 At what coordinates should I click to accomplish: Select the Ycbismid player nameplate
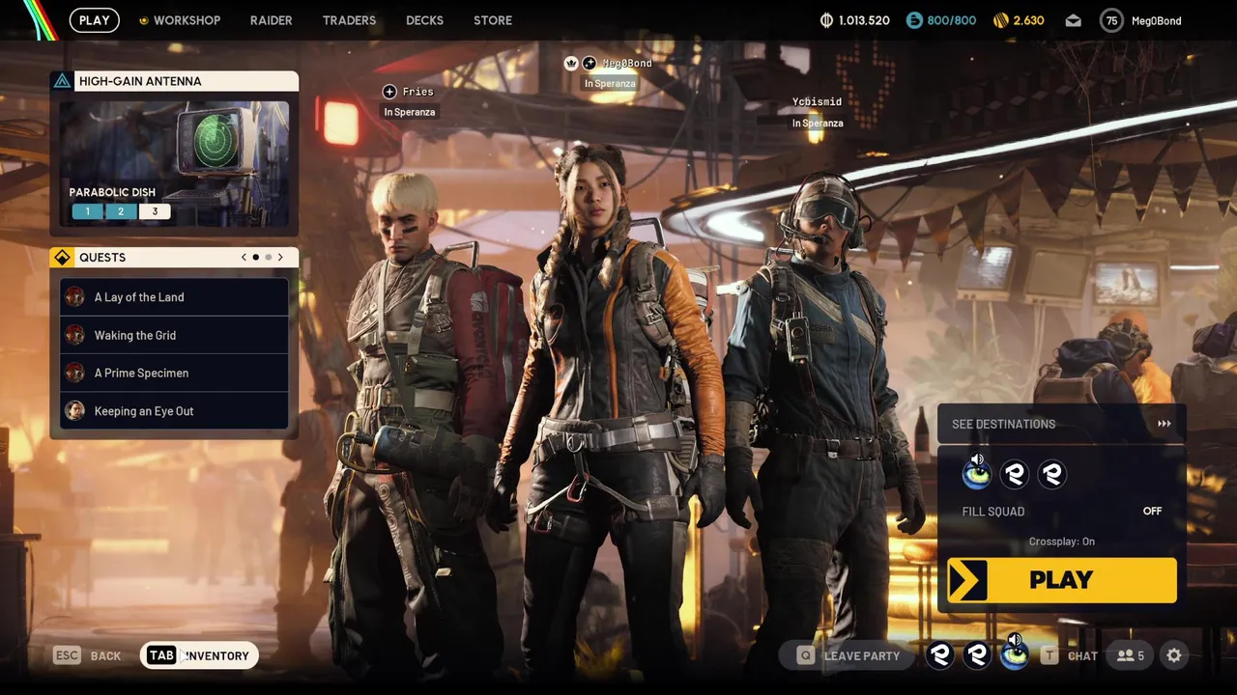[817, 101]
